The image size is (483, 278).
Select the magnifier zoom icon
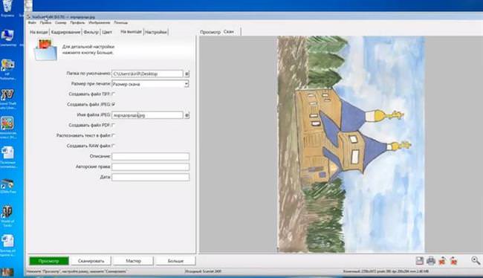coord(476,261)
